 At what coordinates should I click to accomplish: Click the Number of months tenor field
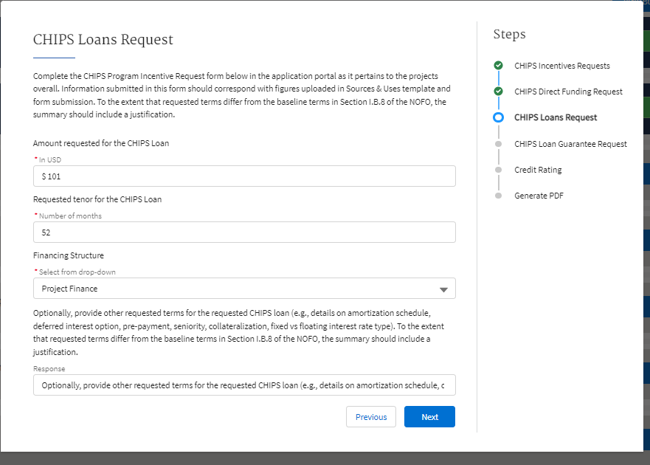[244, 232]
